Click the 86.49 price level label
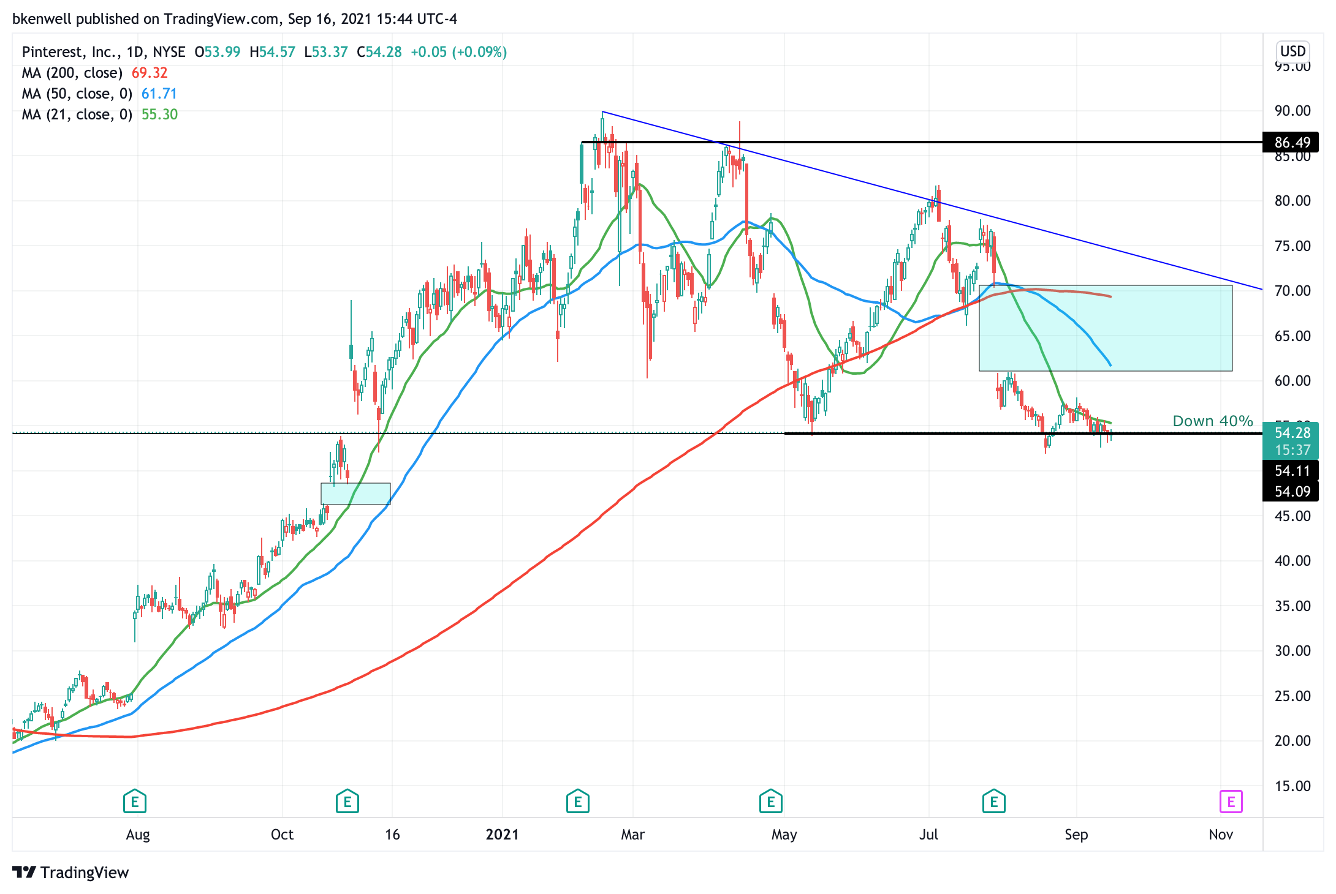Image resolution: width=1336 pixels, height=894 pixels. [x=1291, y=143]
